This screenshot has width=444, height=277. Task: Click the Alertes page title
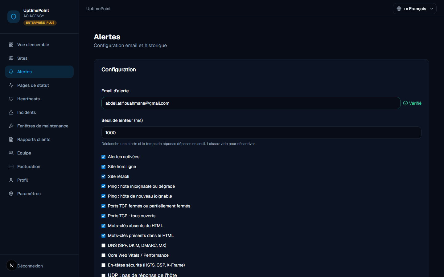(x=107, y=37)
